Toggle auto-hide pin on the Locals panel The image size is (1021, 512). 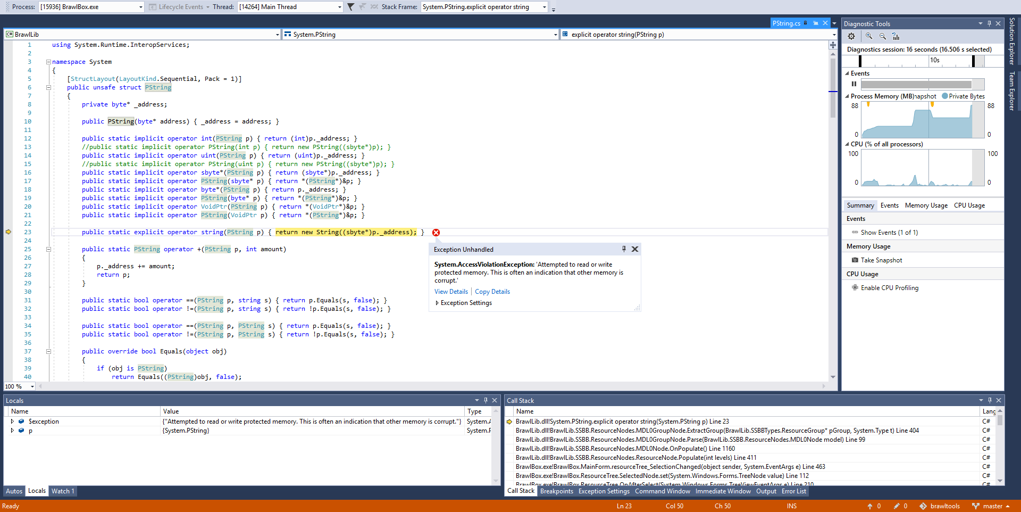[486, 400]
